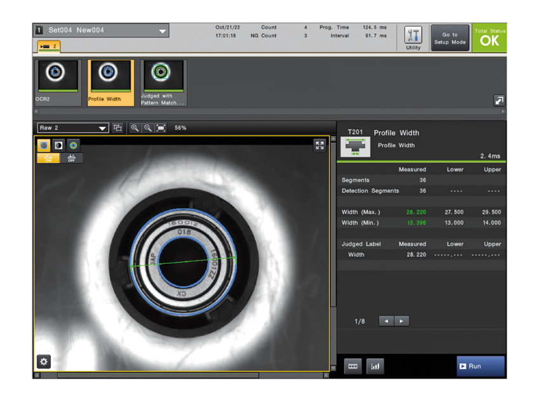The width and height of the screenshot is (539, 402).
Task: Click the Width (Min.) upper limit 14.000
Action: pos(491,223)
